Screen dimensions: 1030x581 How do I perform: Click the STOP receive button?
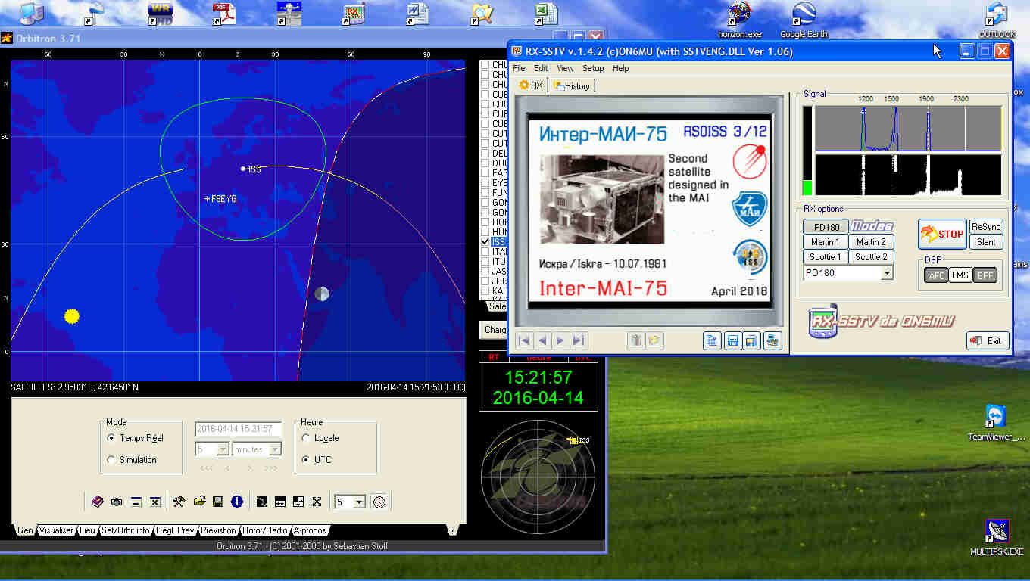[942, 234]
